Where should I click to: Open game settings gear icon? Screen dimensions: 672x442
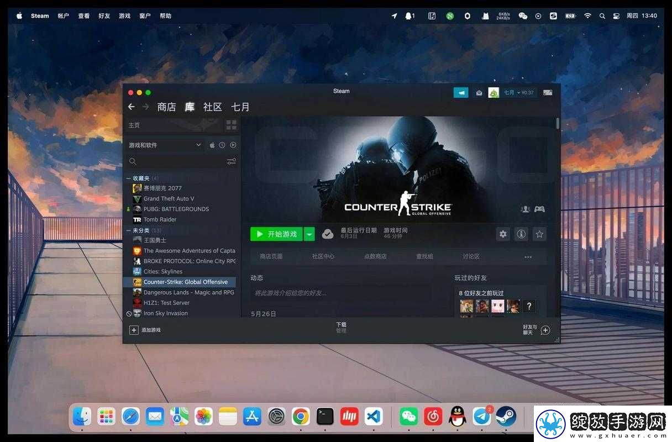503,234
